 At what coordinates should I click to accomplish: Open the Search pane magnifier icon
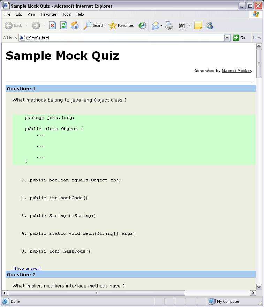point(87,25)
